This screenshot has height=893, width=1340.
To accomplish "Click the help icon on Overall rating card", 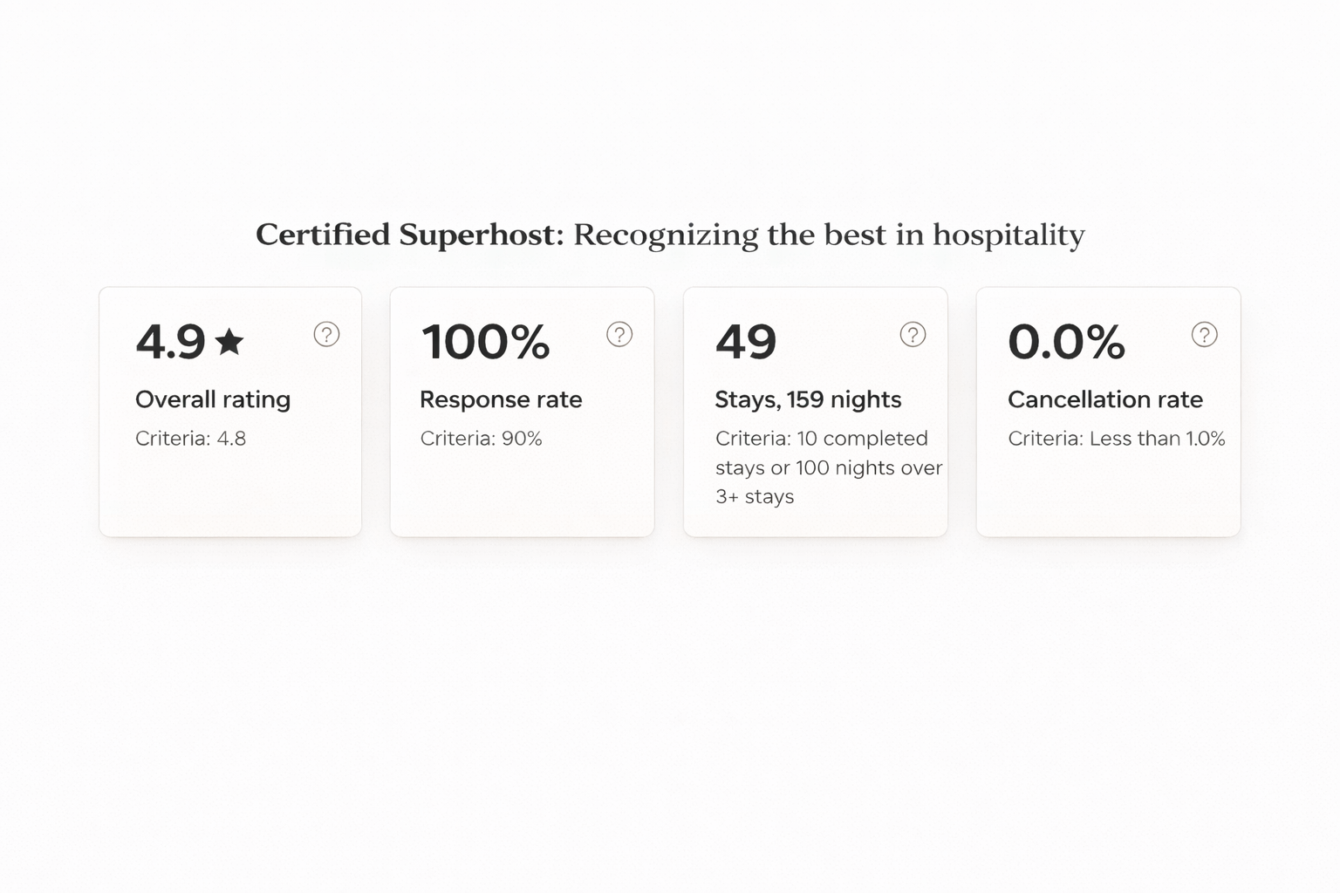I will (326, 334).
